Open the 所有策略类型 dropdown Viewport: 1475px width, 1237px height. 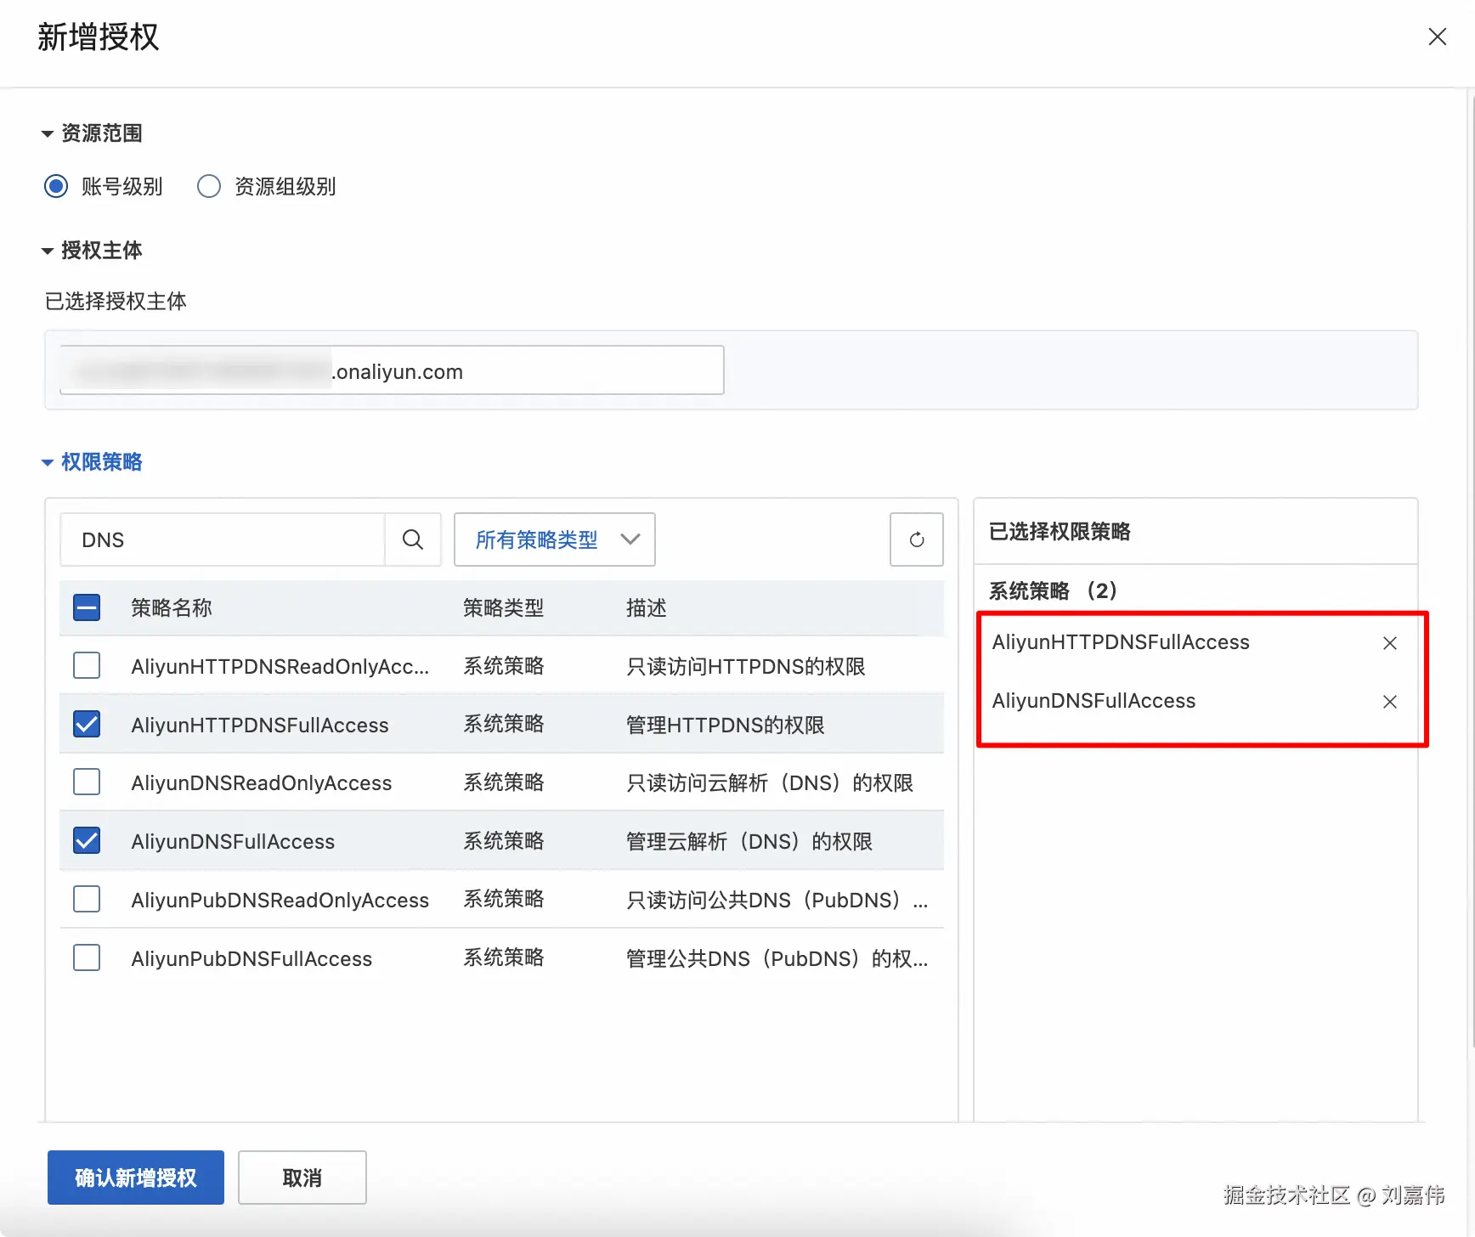(555, 539)
